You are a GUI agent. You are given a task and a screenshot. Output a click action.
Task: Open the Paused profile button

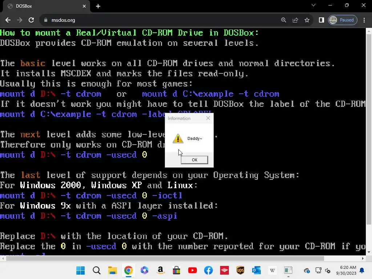coord(343,20)
